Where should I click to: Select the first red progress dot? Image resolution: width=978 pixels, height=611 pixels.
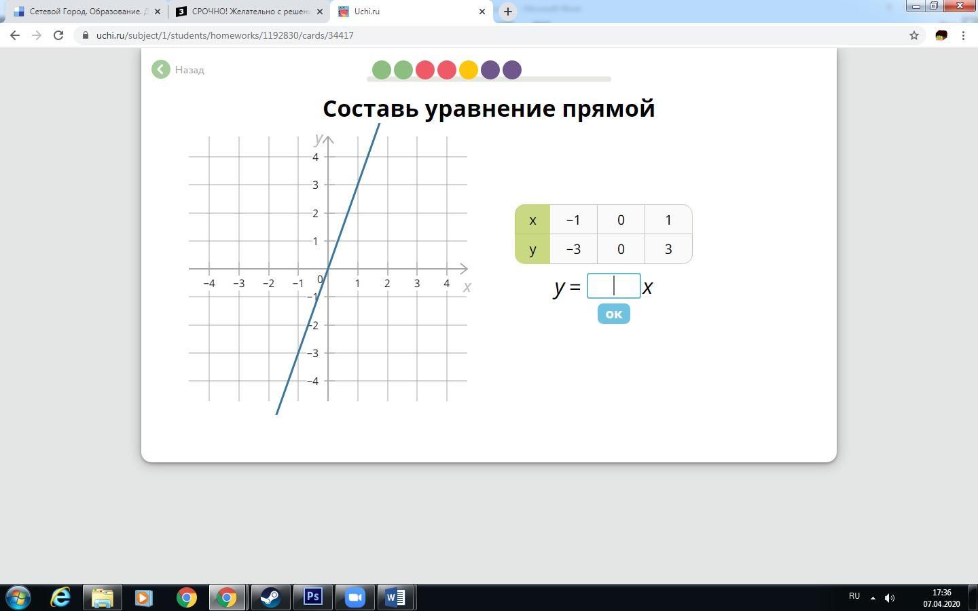[x=425, y=70]
